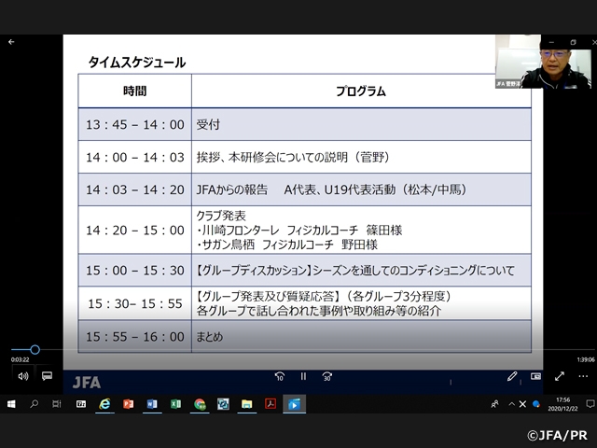The image size is (597, 448).
Task: Go back with the arrow icon
Action: [11, 42]
